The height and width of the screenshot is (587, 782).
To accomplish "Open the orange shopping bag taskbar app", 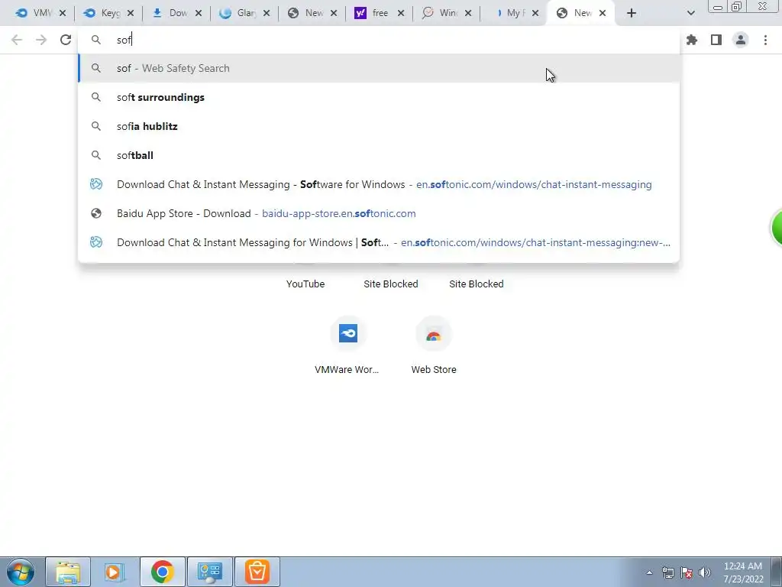I will point(257,572).
